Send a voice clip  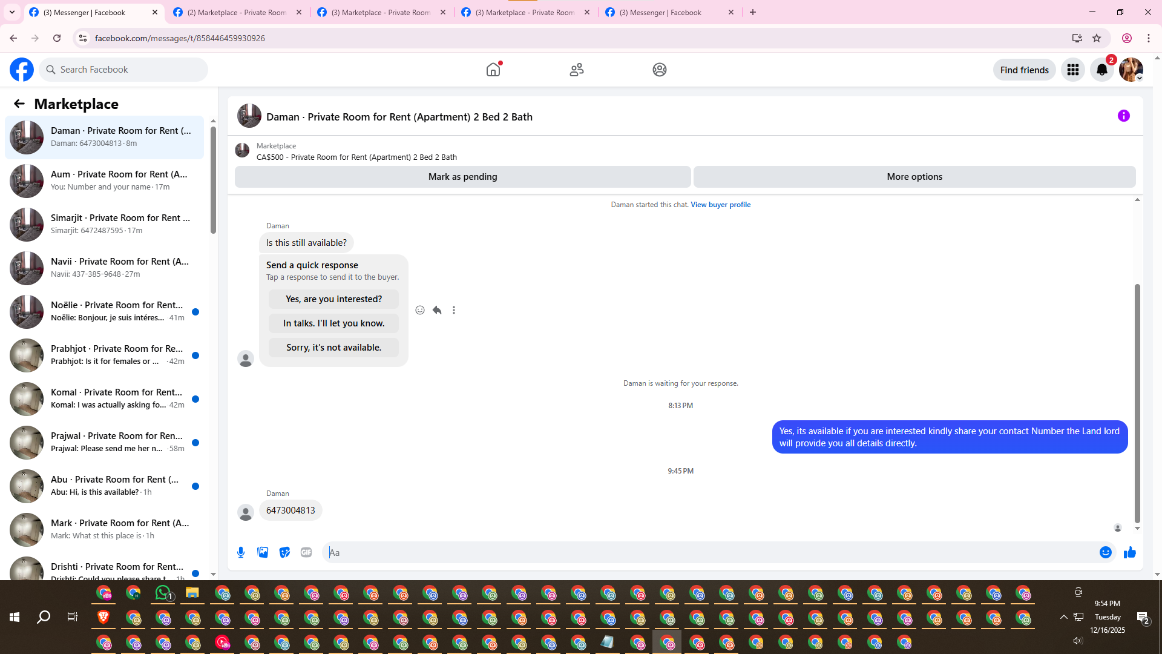241,552
